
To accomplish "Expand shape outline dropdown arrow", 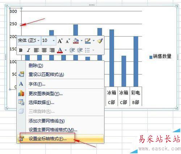I will [94, 41].
